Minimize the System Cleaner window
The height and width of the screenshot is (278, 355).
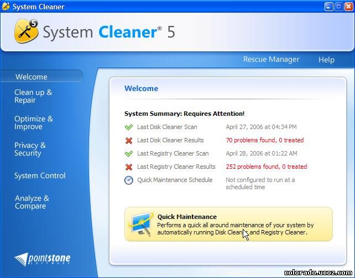pos(328,7)
